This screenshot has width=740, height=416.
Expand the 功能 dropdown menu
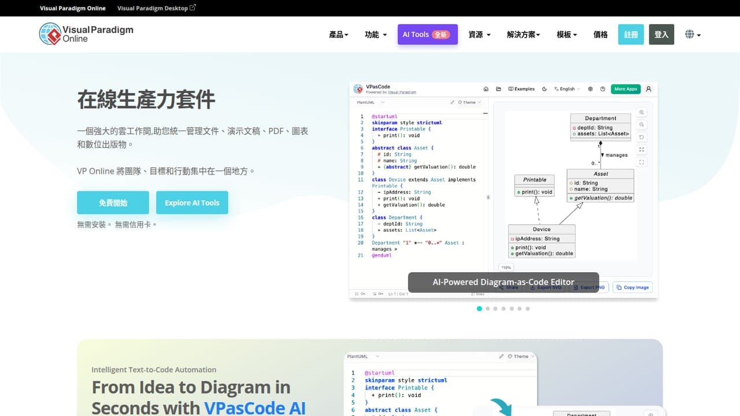click(376, 35)
